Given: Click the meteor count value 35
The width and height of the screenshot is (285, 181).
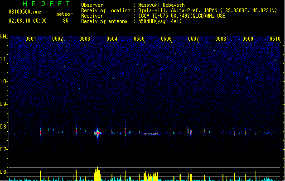Looking at the screenshot, I should click(66, 21).
